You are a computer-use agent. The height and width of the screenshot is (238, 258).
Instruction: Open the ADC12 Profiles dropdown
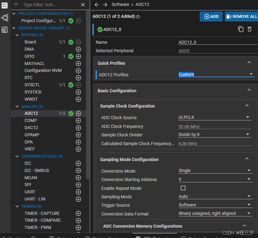coord(217,74)
